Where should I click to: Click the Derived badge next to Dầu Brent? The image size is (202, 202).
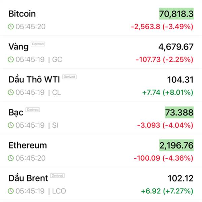(57, 176)
